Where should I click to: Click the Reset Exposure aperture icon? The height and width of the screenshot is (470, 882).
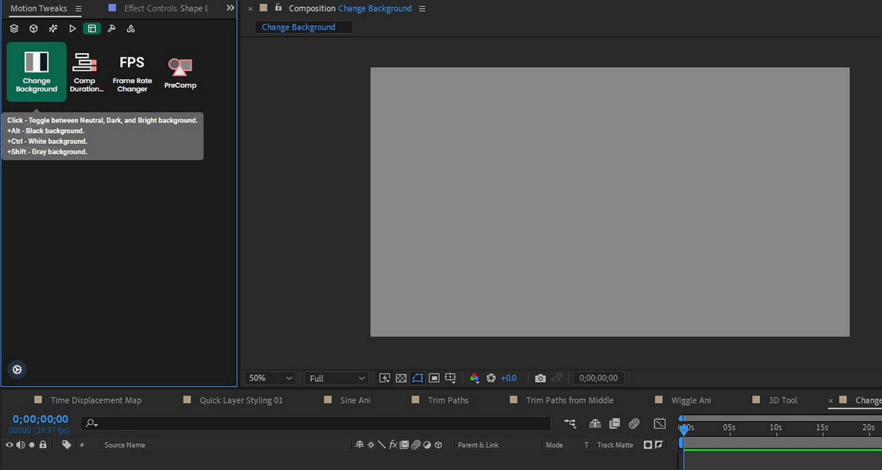pos(491,378)
